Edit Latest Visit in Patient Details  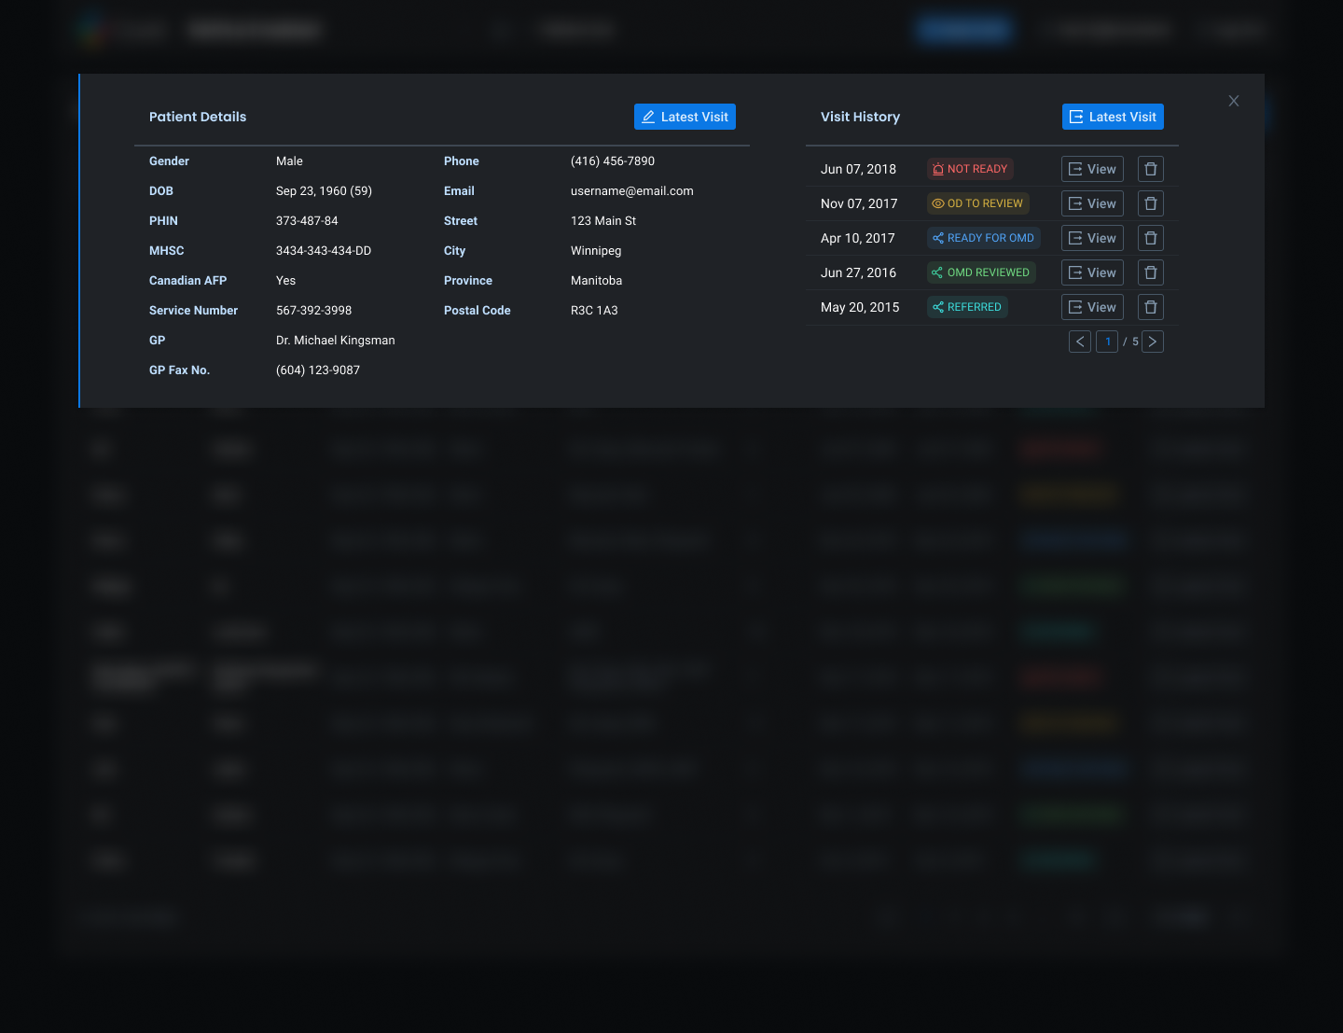click(685, 117)
